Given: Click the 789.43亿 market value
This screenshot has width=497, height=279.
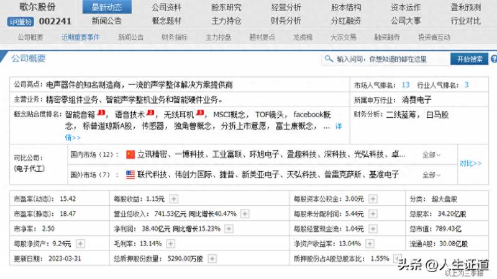Looking at the screenshot, I should (448, 229).
